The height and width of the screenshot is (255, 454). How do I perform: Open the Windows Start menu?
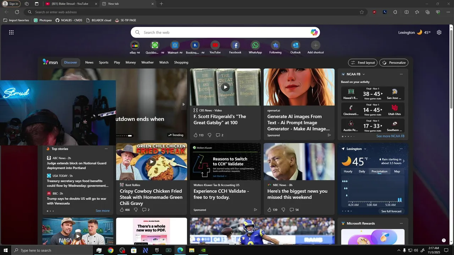click(6, 250)
